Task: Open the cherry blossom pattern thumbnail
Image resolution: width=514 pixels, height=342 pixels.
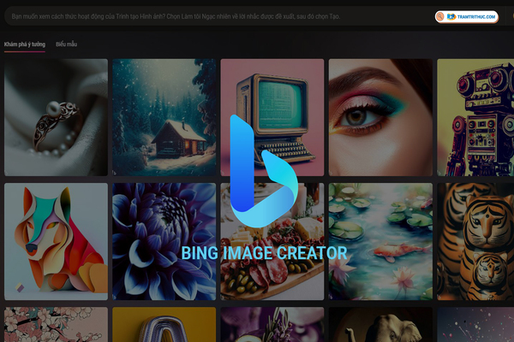Action: pos(56,324)
